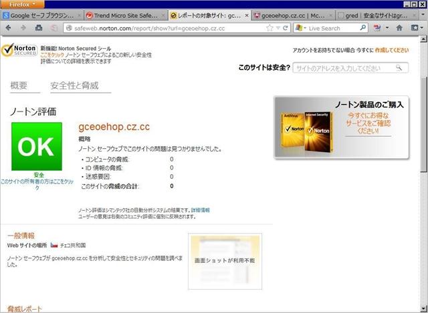
Task: Switch to the McAfee gceoehop.cz.cc tab
Action: pos(292,15)
